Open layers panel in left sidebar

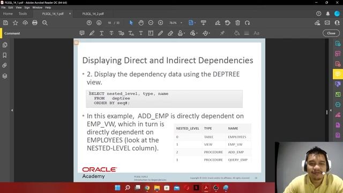click(5, 76)
